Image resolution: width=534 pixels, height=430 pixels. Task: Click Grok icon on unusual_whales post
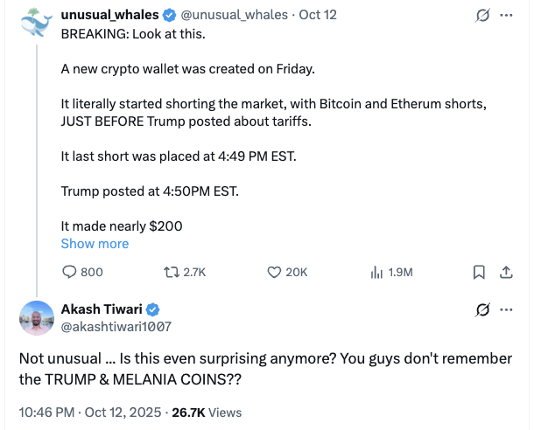click(x=481, y=16)
